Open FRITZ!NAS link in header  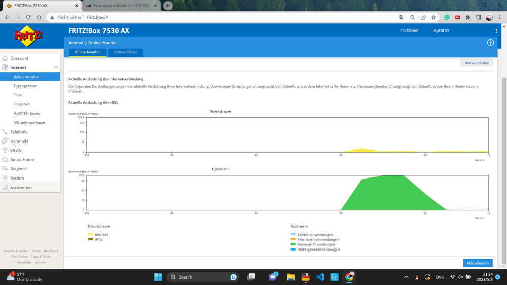pos(409,31)
